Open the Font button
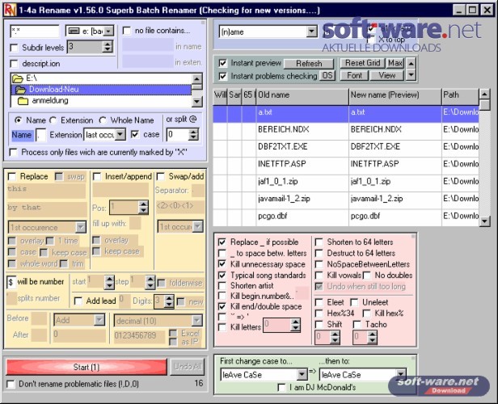498x404 pixels. coord(354,75)
